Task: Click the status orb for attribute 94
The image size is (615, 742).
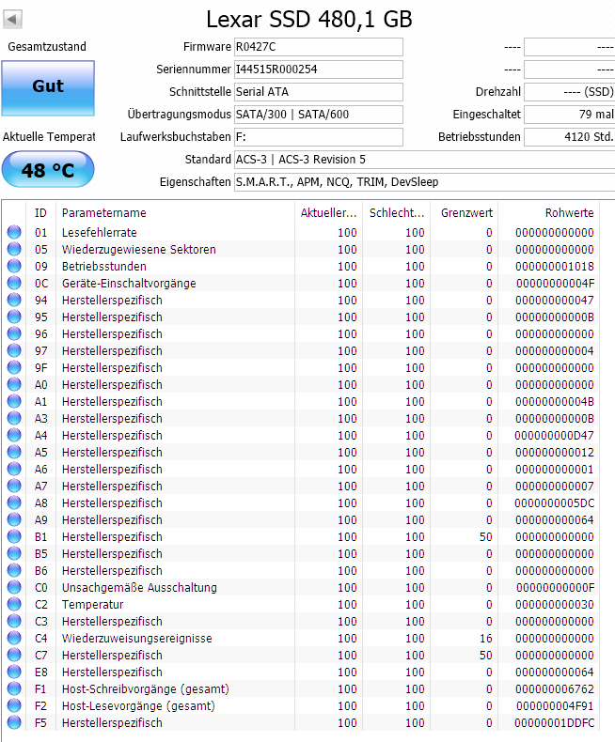Action: [x=14, y=300]
